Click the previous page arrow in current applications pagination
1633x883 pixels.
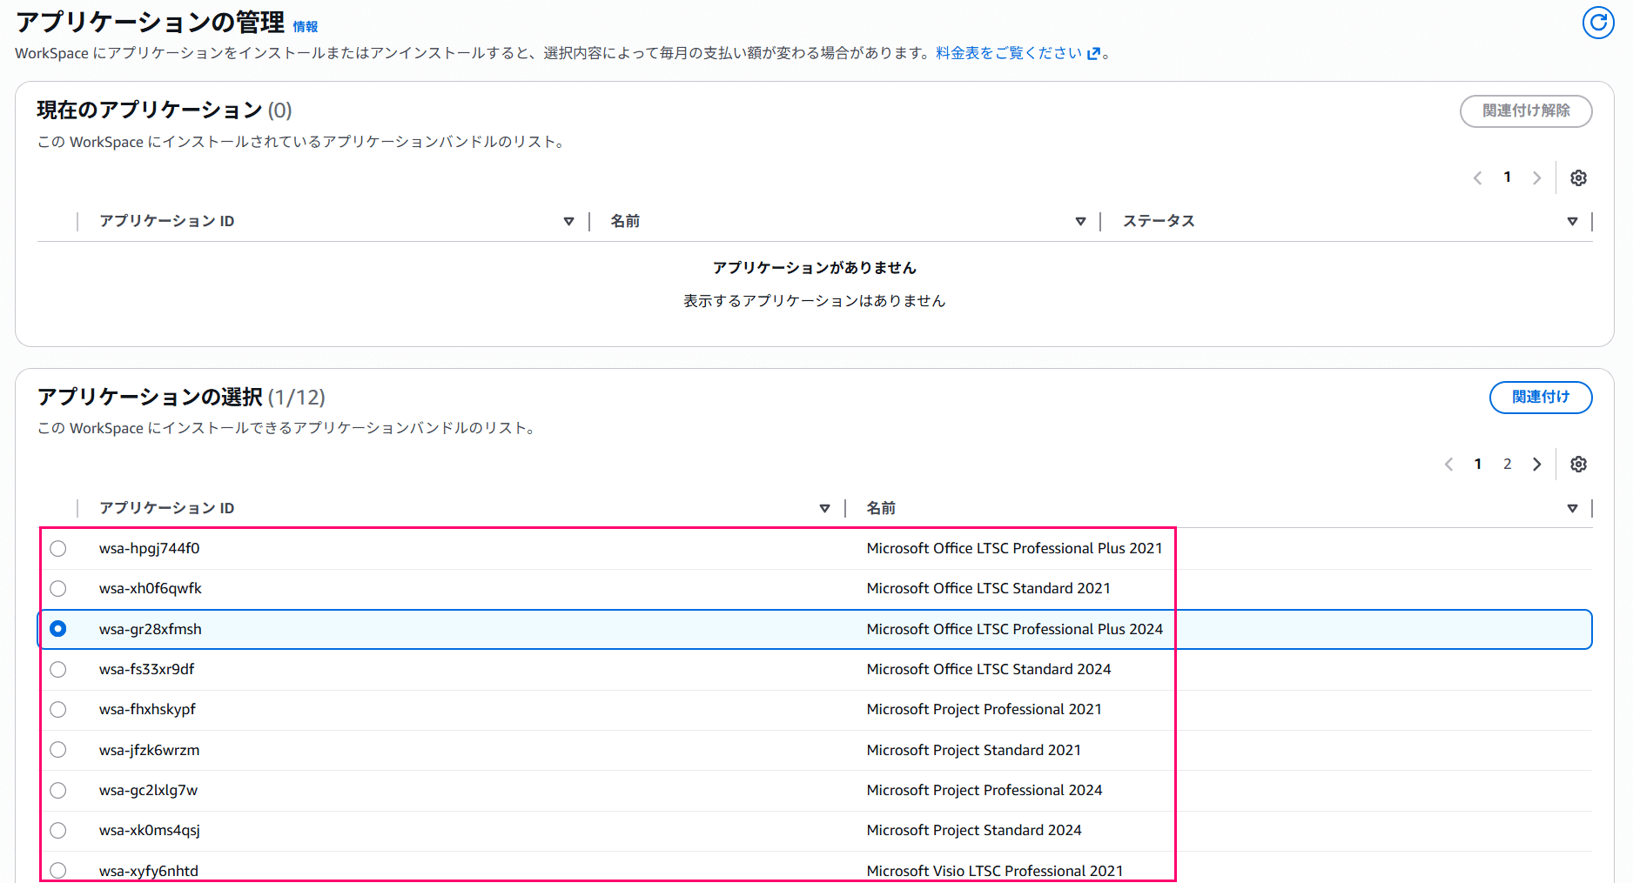coord(1477,177)
